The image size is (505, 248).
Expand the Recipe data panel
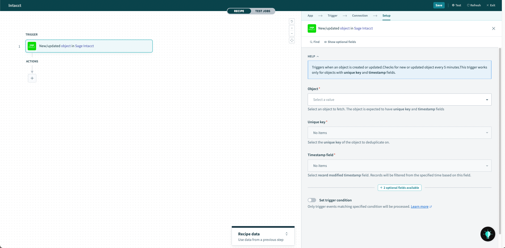[x=286, y=234]
